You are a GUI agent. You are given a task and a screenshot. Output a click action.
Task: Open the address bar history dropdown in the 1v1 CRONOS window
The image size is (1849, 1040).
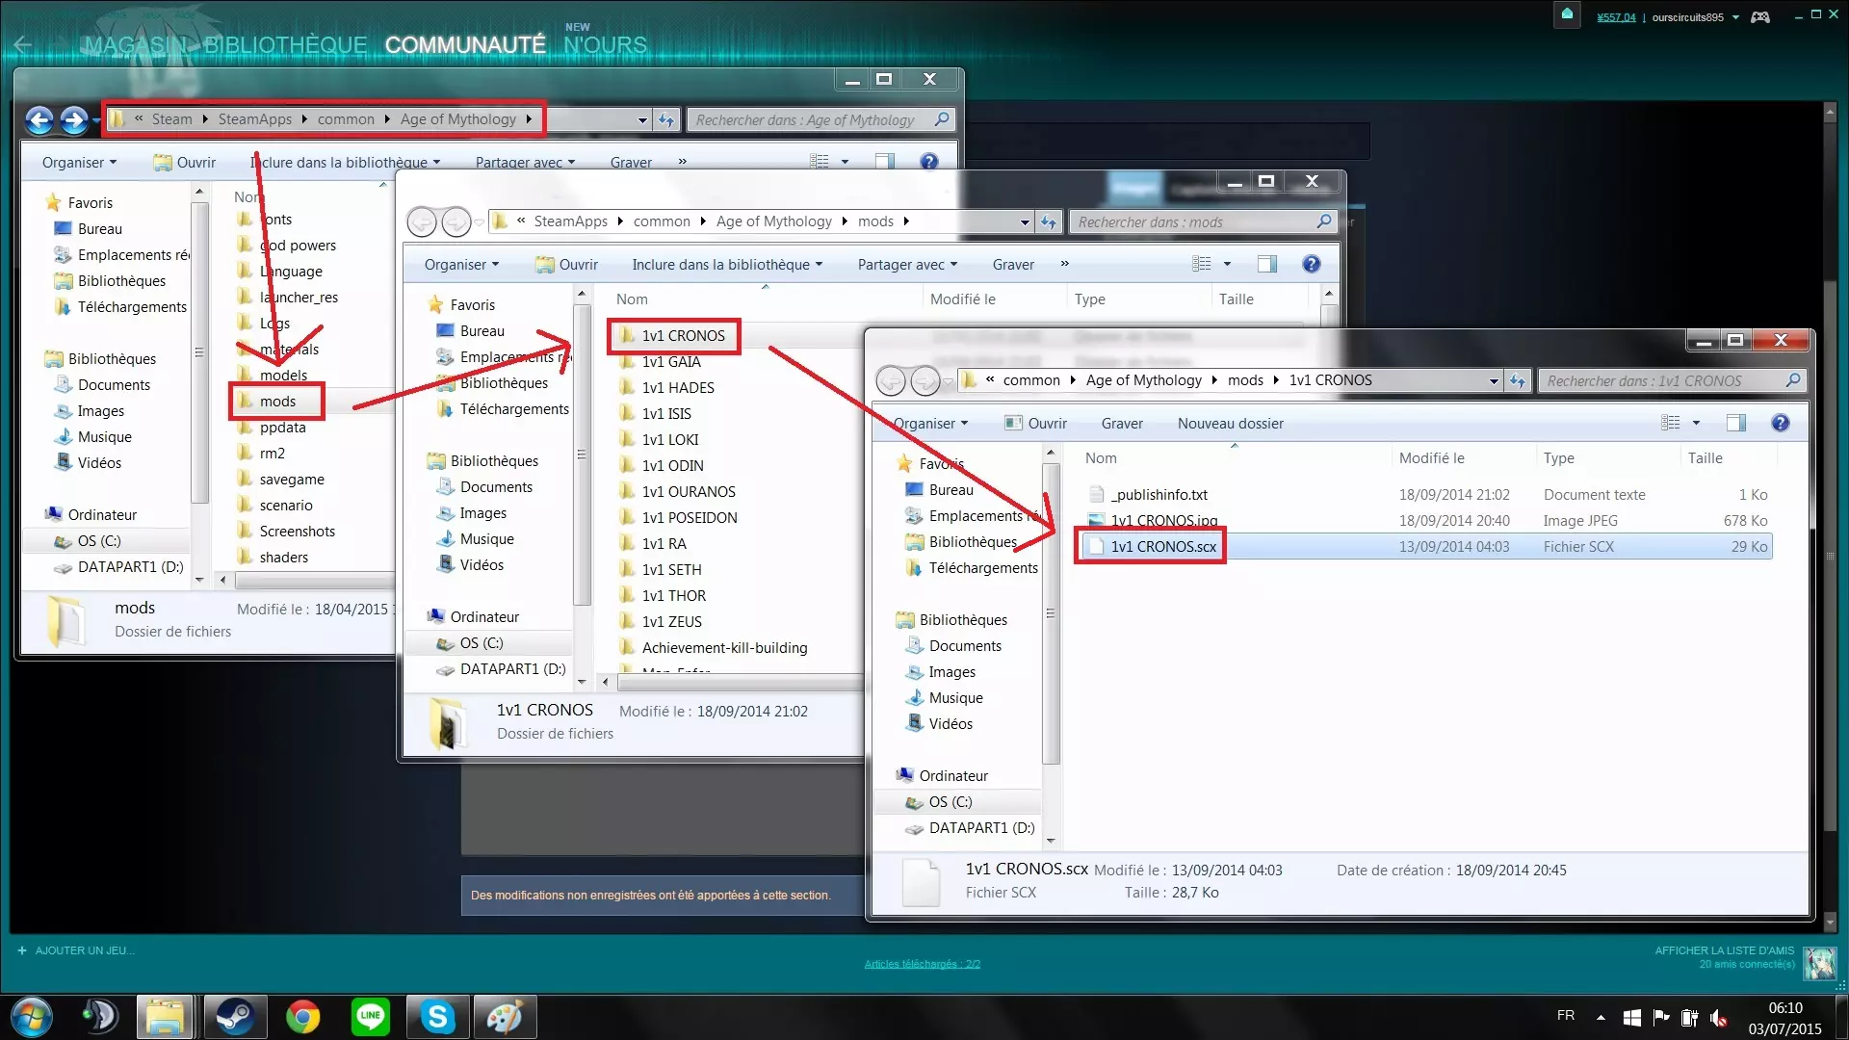coord(1494,380)
